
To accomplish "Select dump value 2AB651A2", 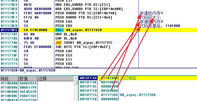I will tap(28, 96).
